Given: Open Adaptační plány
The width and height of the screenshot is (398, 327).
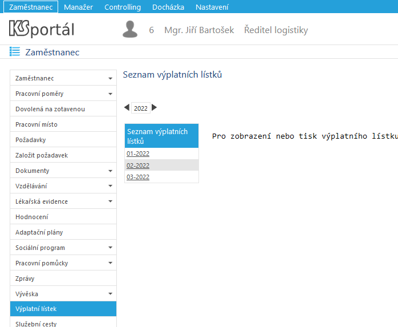Looking at the screenshot, I should coord(63,232).
